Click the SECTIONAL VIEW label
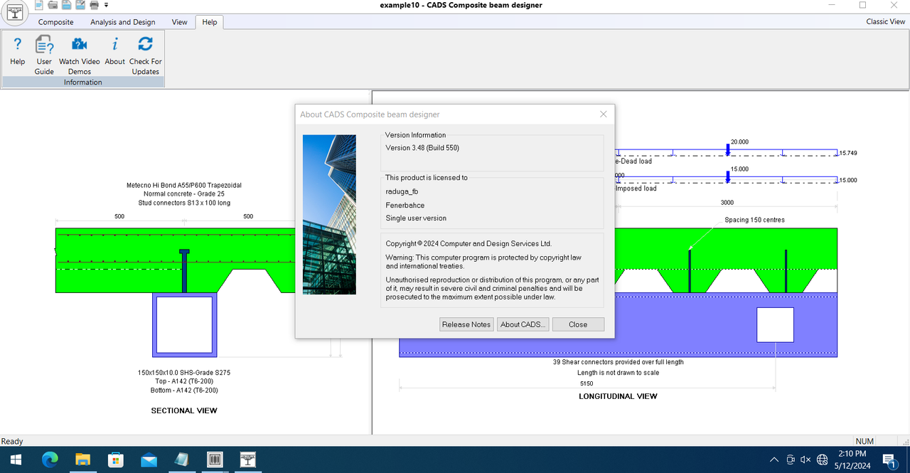 click(x=184, y=410)
